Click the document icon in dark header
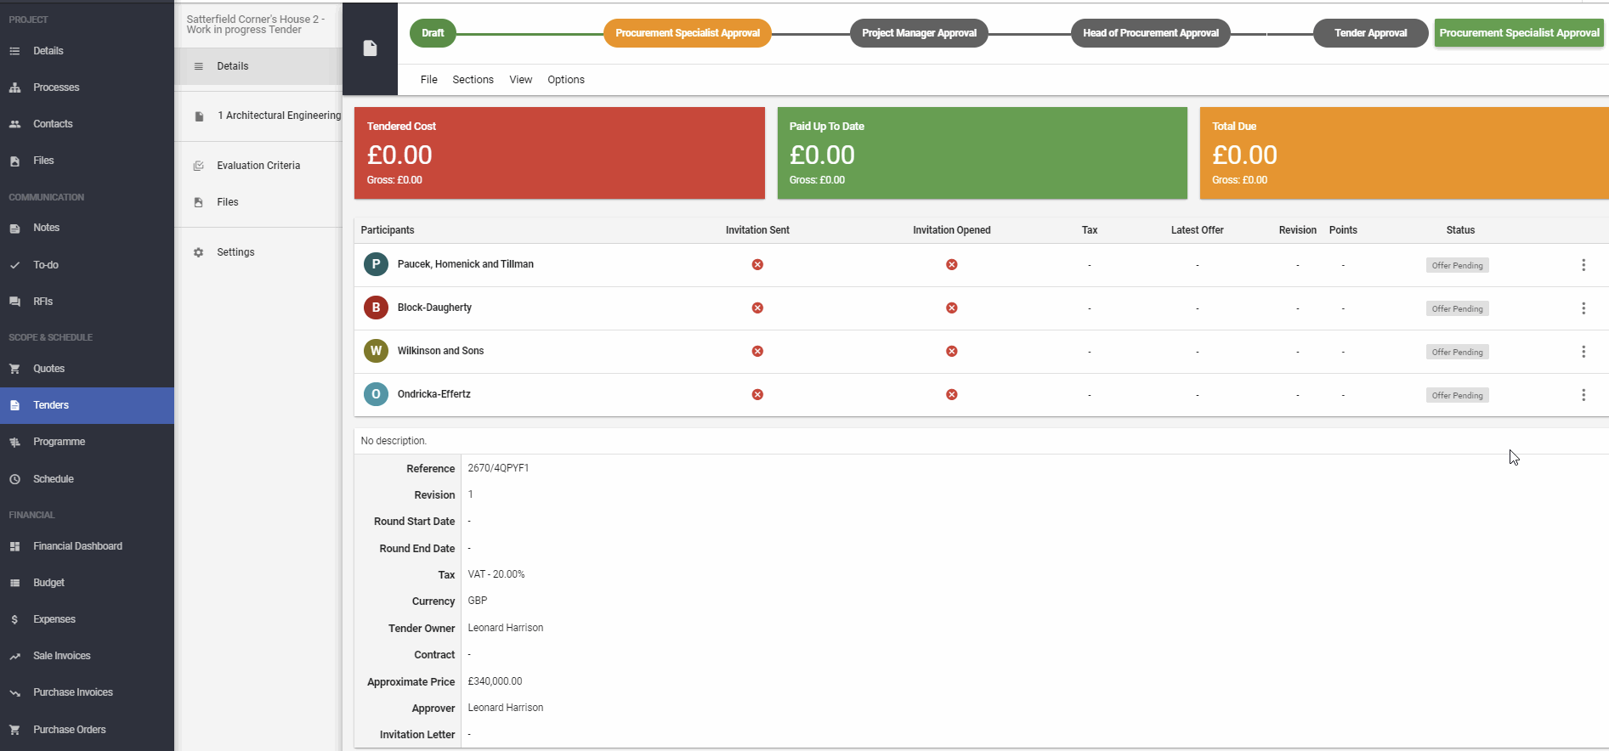Screen dimensions: 1609x751 [x=370, y=48]
